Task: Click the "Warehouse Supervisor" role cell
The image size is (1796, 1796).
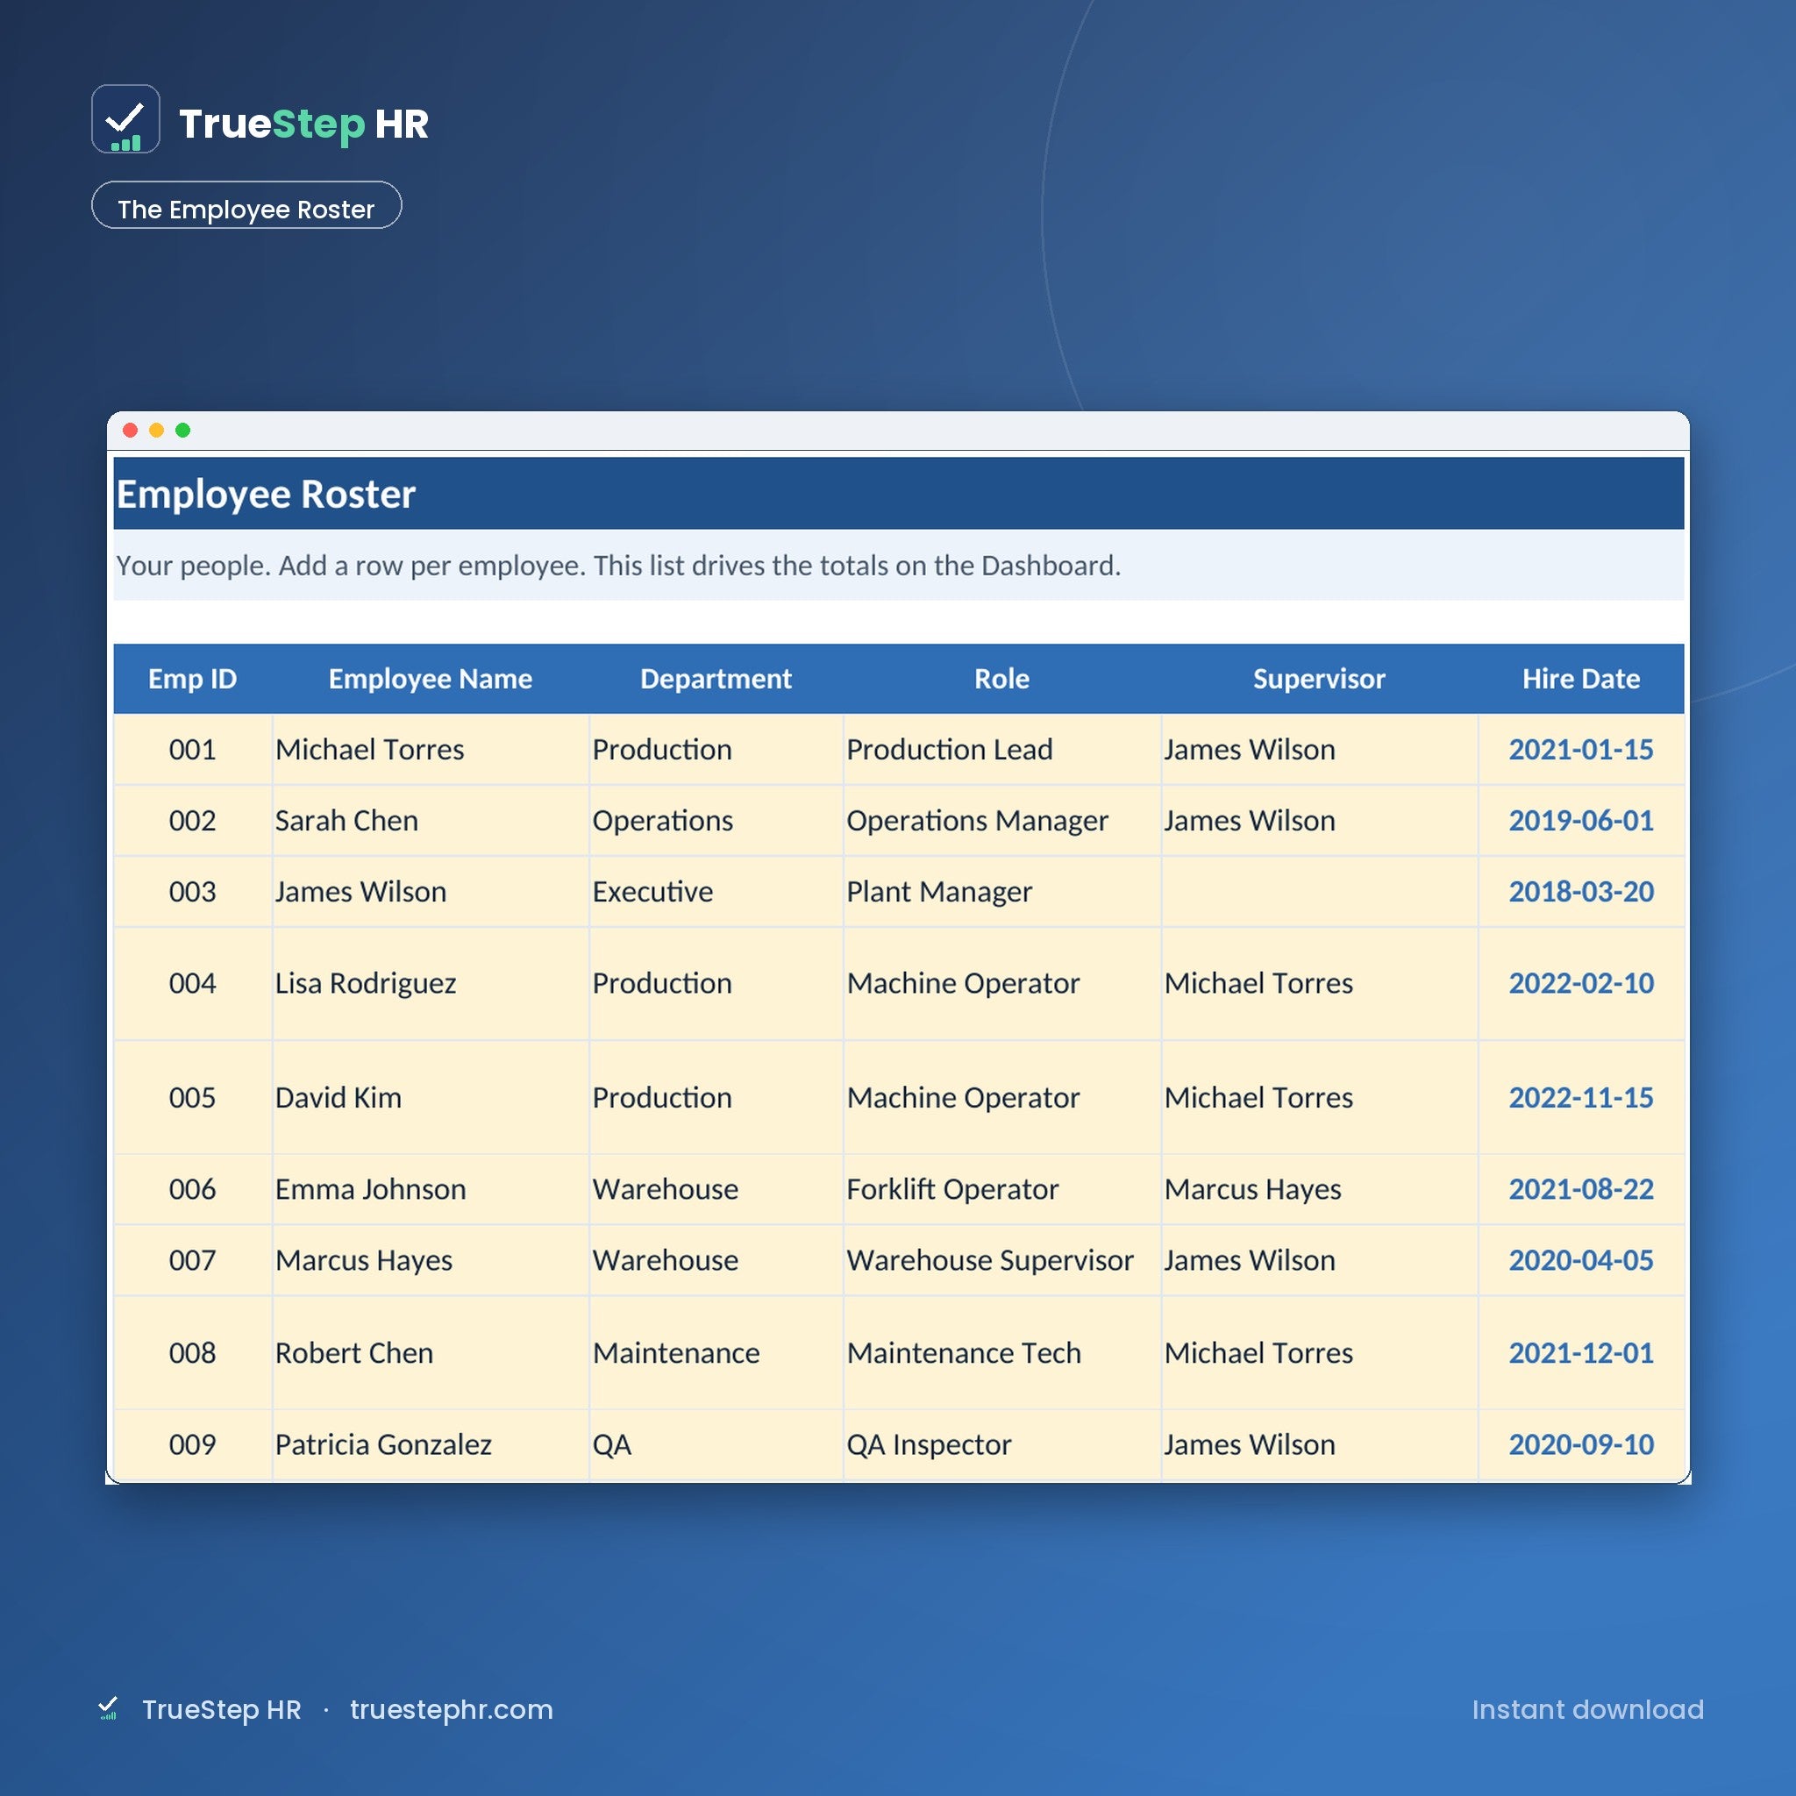Action: click(x=1002, y=1260)
